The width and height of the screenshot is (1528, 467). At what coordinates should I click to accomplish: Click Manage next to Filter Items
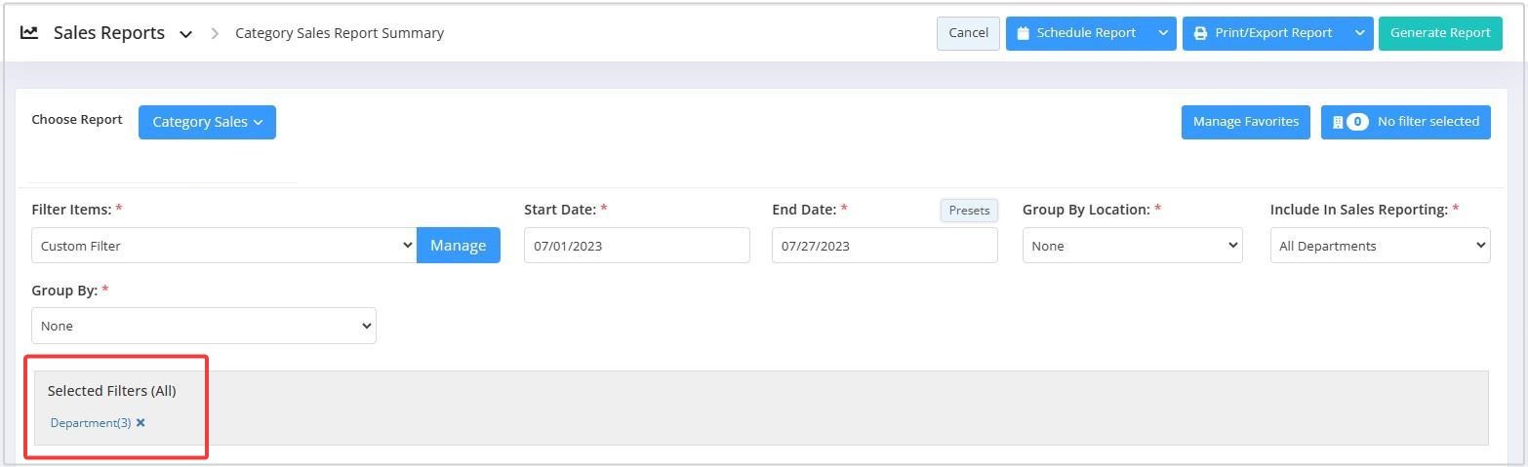pyautogui.click(x=458, y=246)
